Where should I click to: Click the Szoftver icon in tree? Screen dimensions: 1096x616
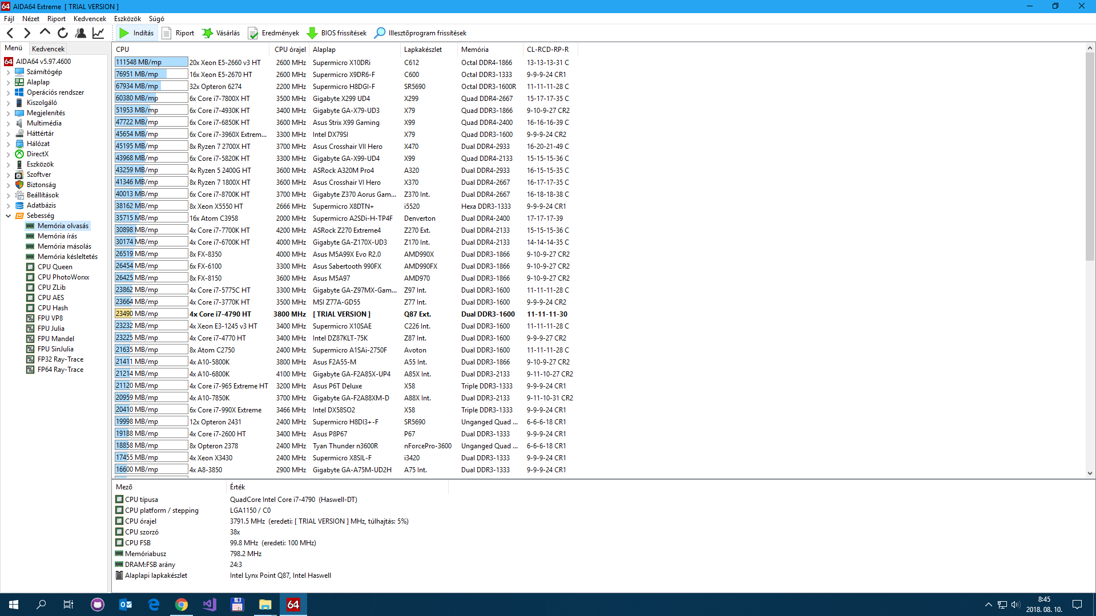click(19, 175)
